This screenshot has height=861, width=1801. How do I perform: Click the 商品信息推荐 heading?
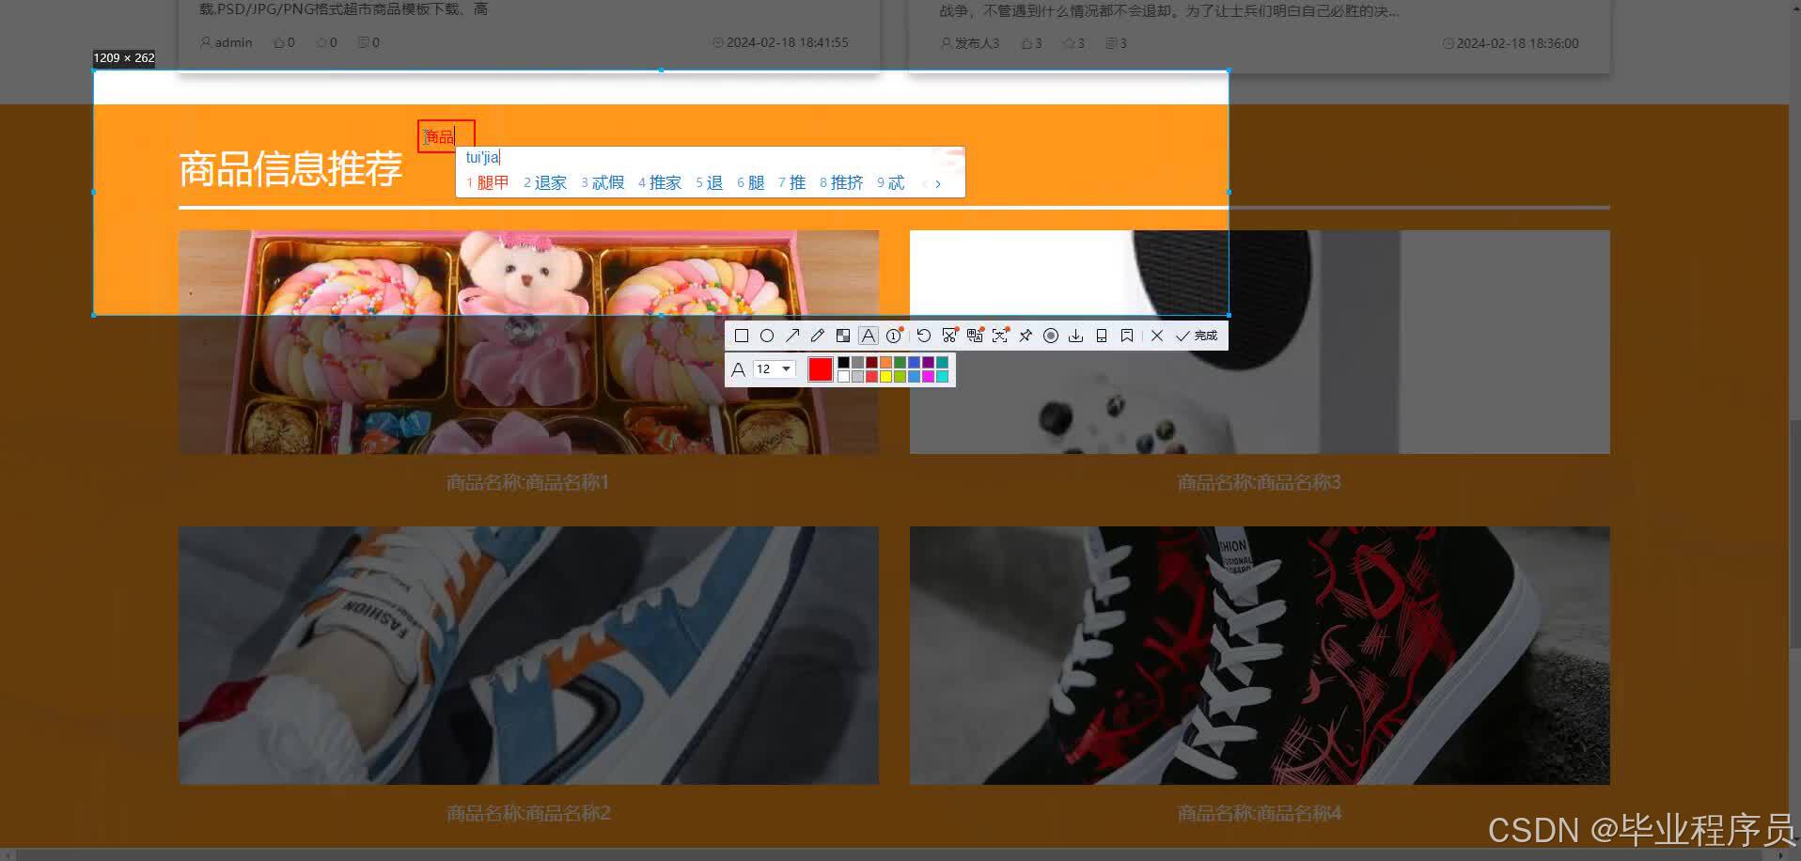pos(290,169)
